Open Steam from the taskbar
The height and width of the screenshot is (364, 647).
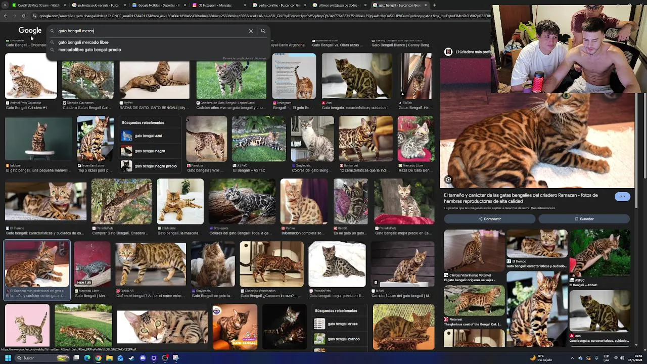click(131, 358)
